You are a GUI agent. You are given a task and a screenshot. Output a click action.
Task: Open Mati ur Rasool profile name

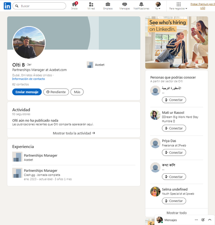(x=173, y=112)
